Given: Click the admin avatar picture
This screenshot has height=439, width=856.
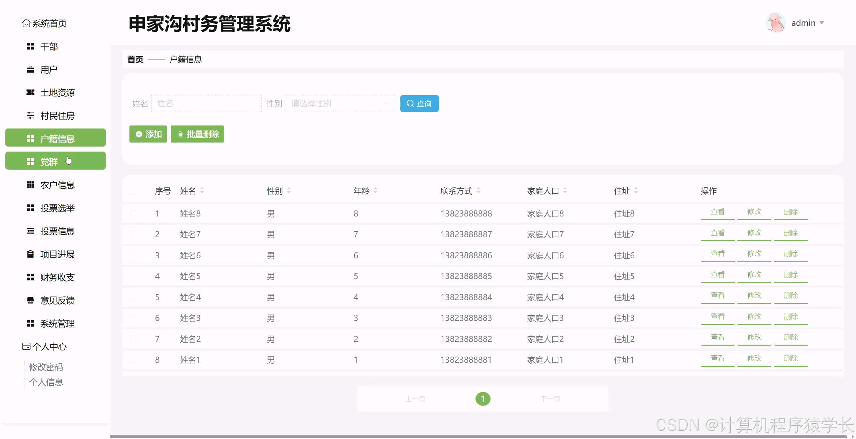Looking at the screenshot, I should pos(775,23).
